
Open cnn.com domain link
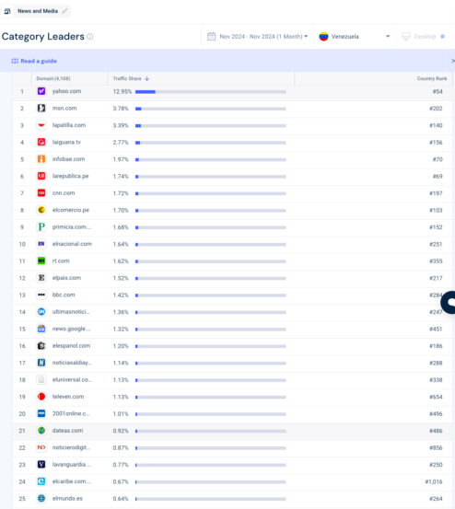click(x=64, y=193)
